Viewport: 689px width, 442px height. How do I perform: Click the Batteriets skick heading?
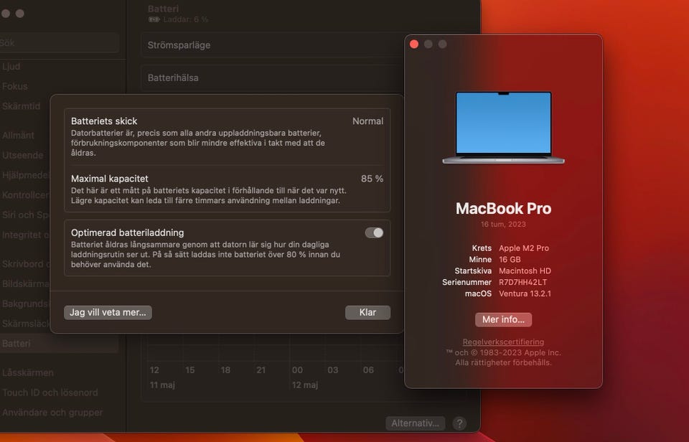click(x=103, y=121)
